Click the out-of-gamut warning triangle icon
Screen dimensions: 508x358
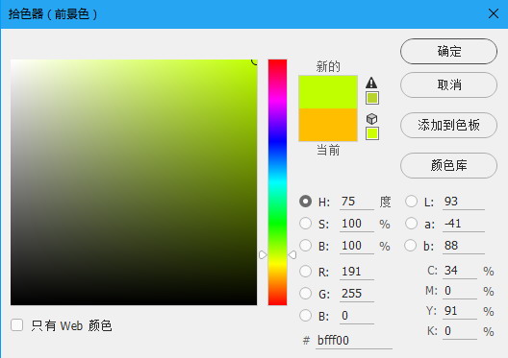[371, 84]
